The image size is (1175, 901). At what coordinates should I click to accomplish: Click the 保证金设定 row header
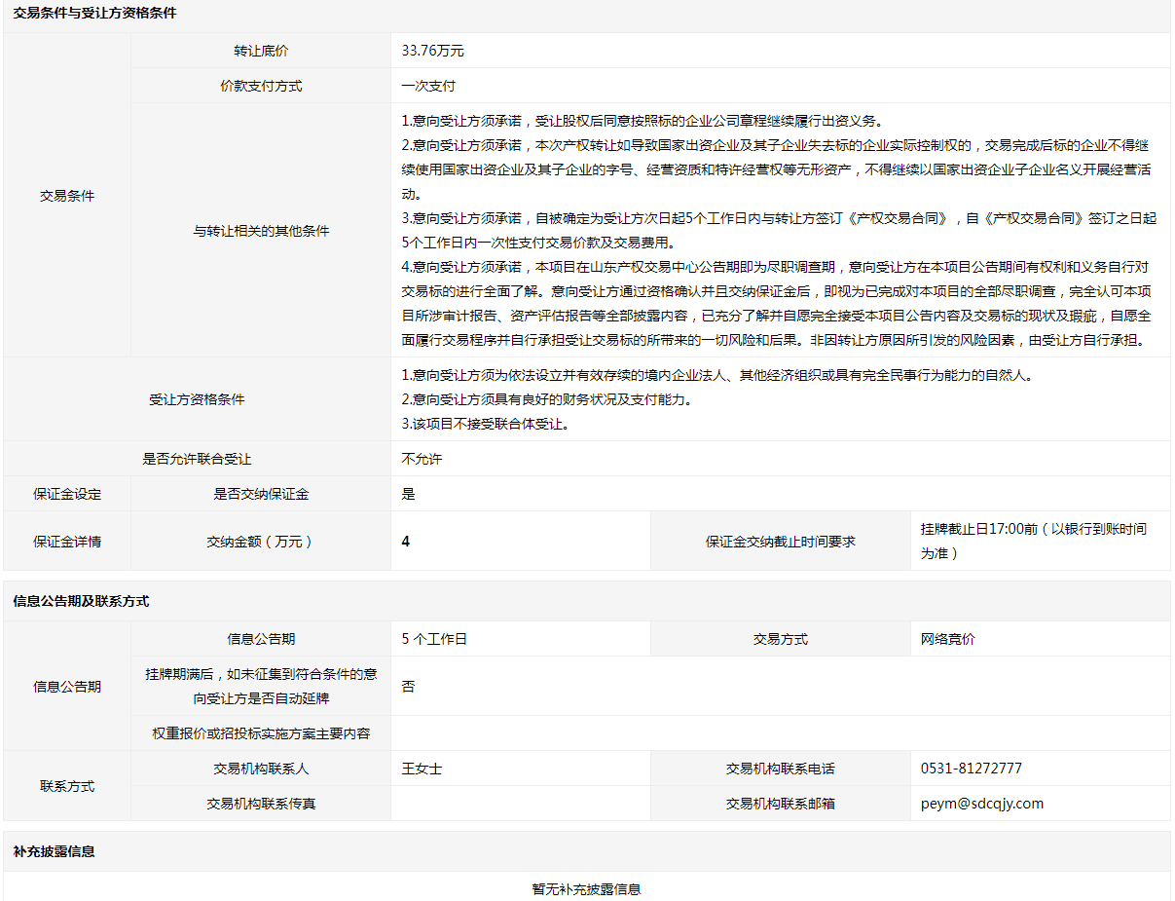click(67, 494)
